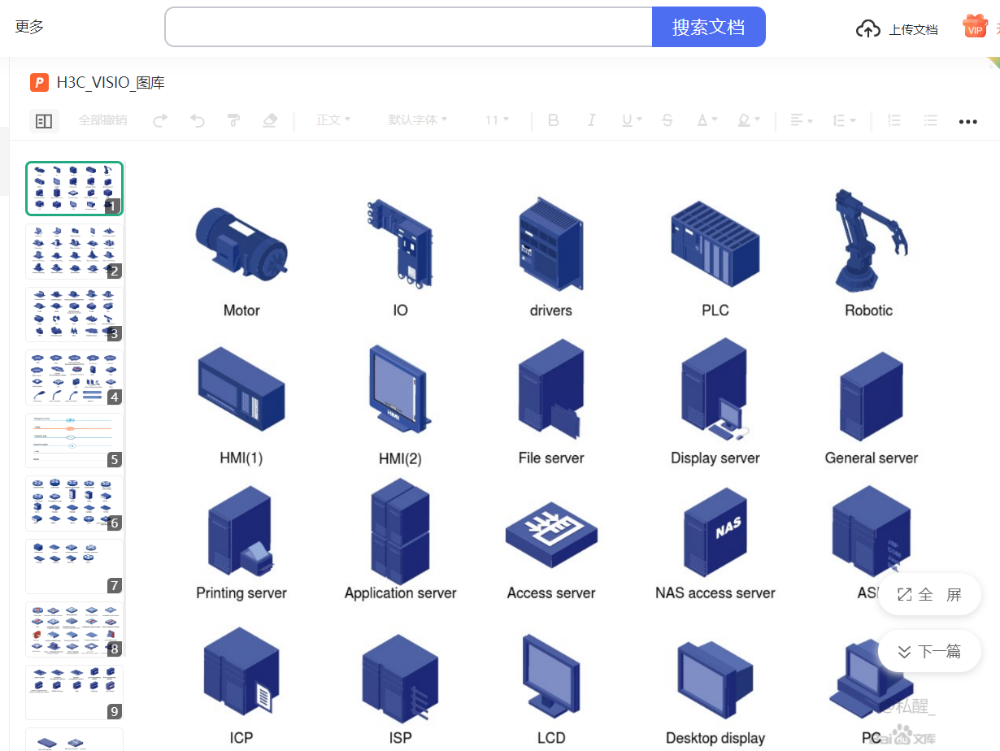This screenshot has height=751, width=1000.
Task: Select page 9 thumbnail
Action: (x=74, y=692)
